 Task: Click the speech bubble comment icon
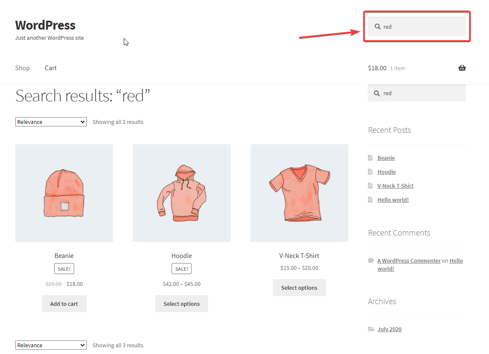[371, 261]
